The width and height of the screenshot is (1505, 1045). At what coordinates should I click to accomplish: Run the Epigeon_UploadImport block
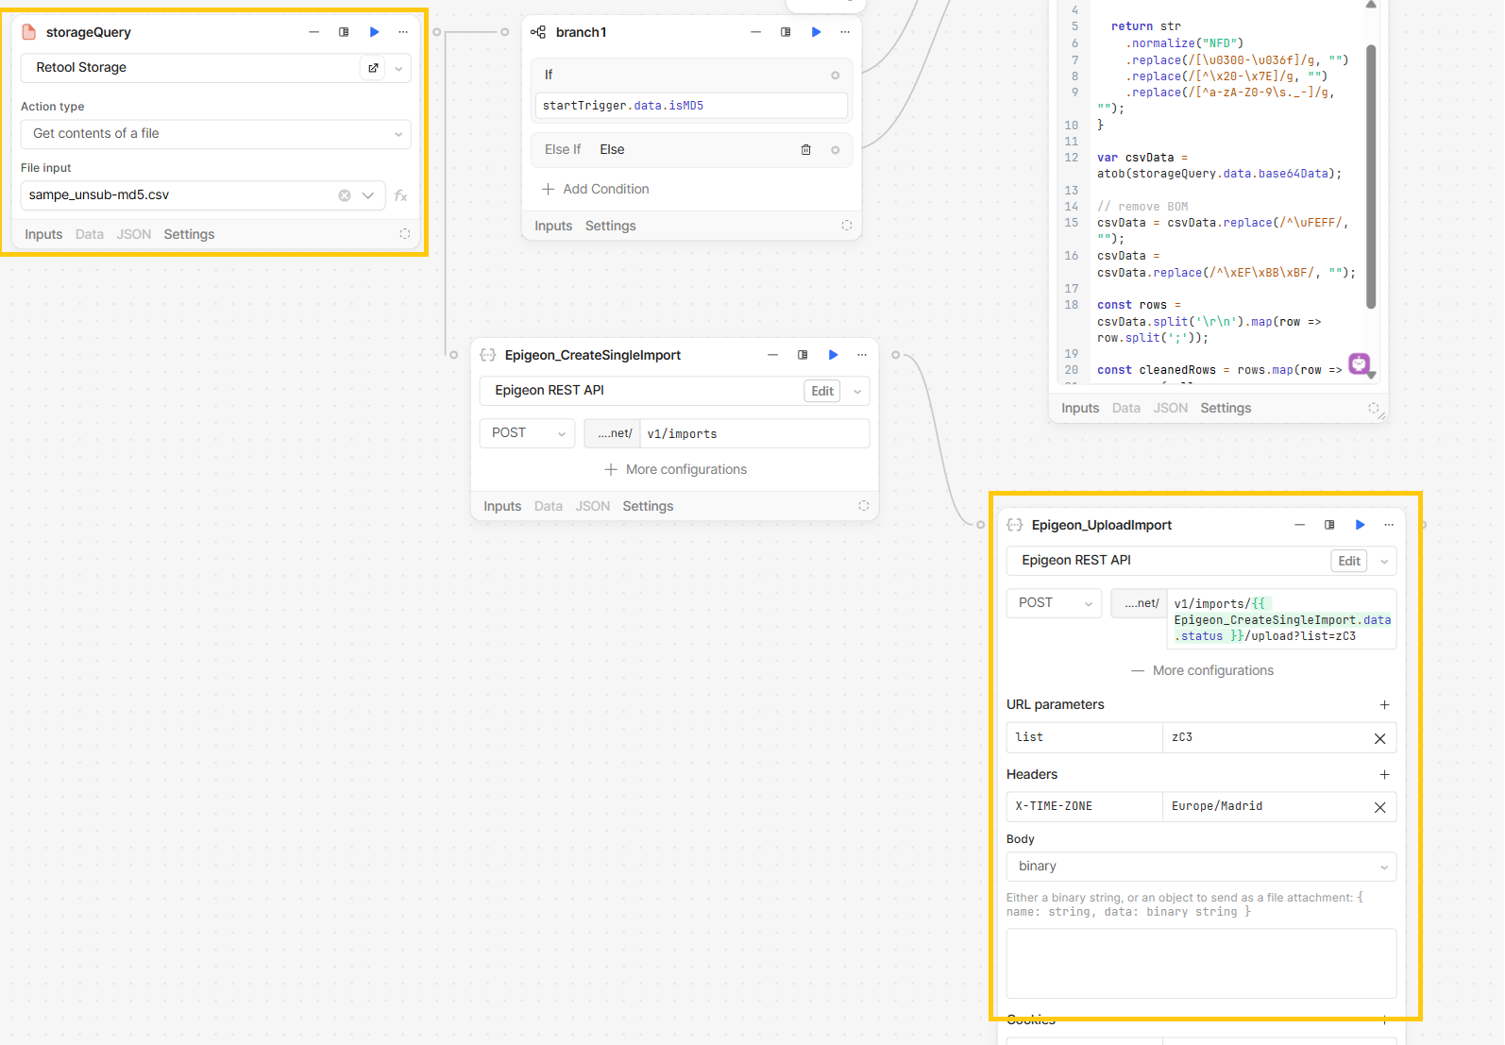click(x=1361, y=525)
